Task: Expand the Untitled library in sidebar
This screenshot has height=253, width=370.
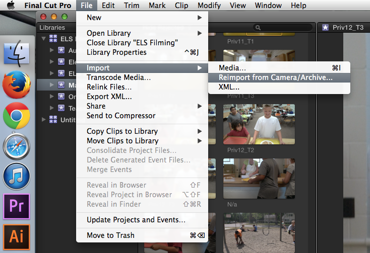Action: [44, 119]
